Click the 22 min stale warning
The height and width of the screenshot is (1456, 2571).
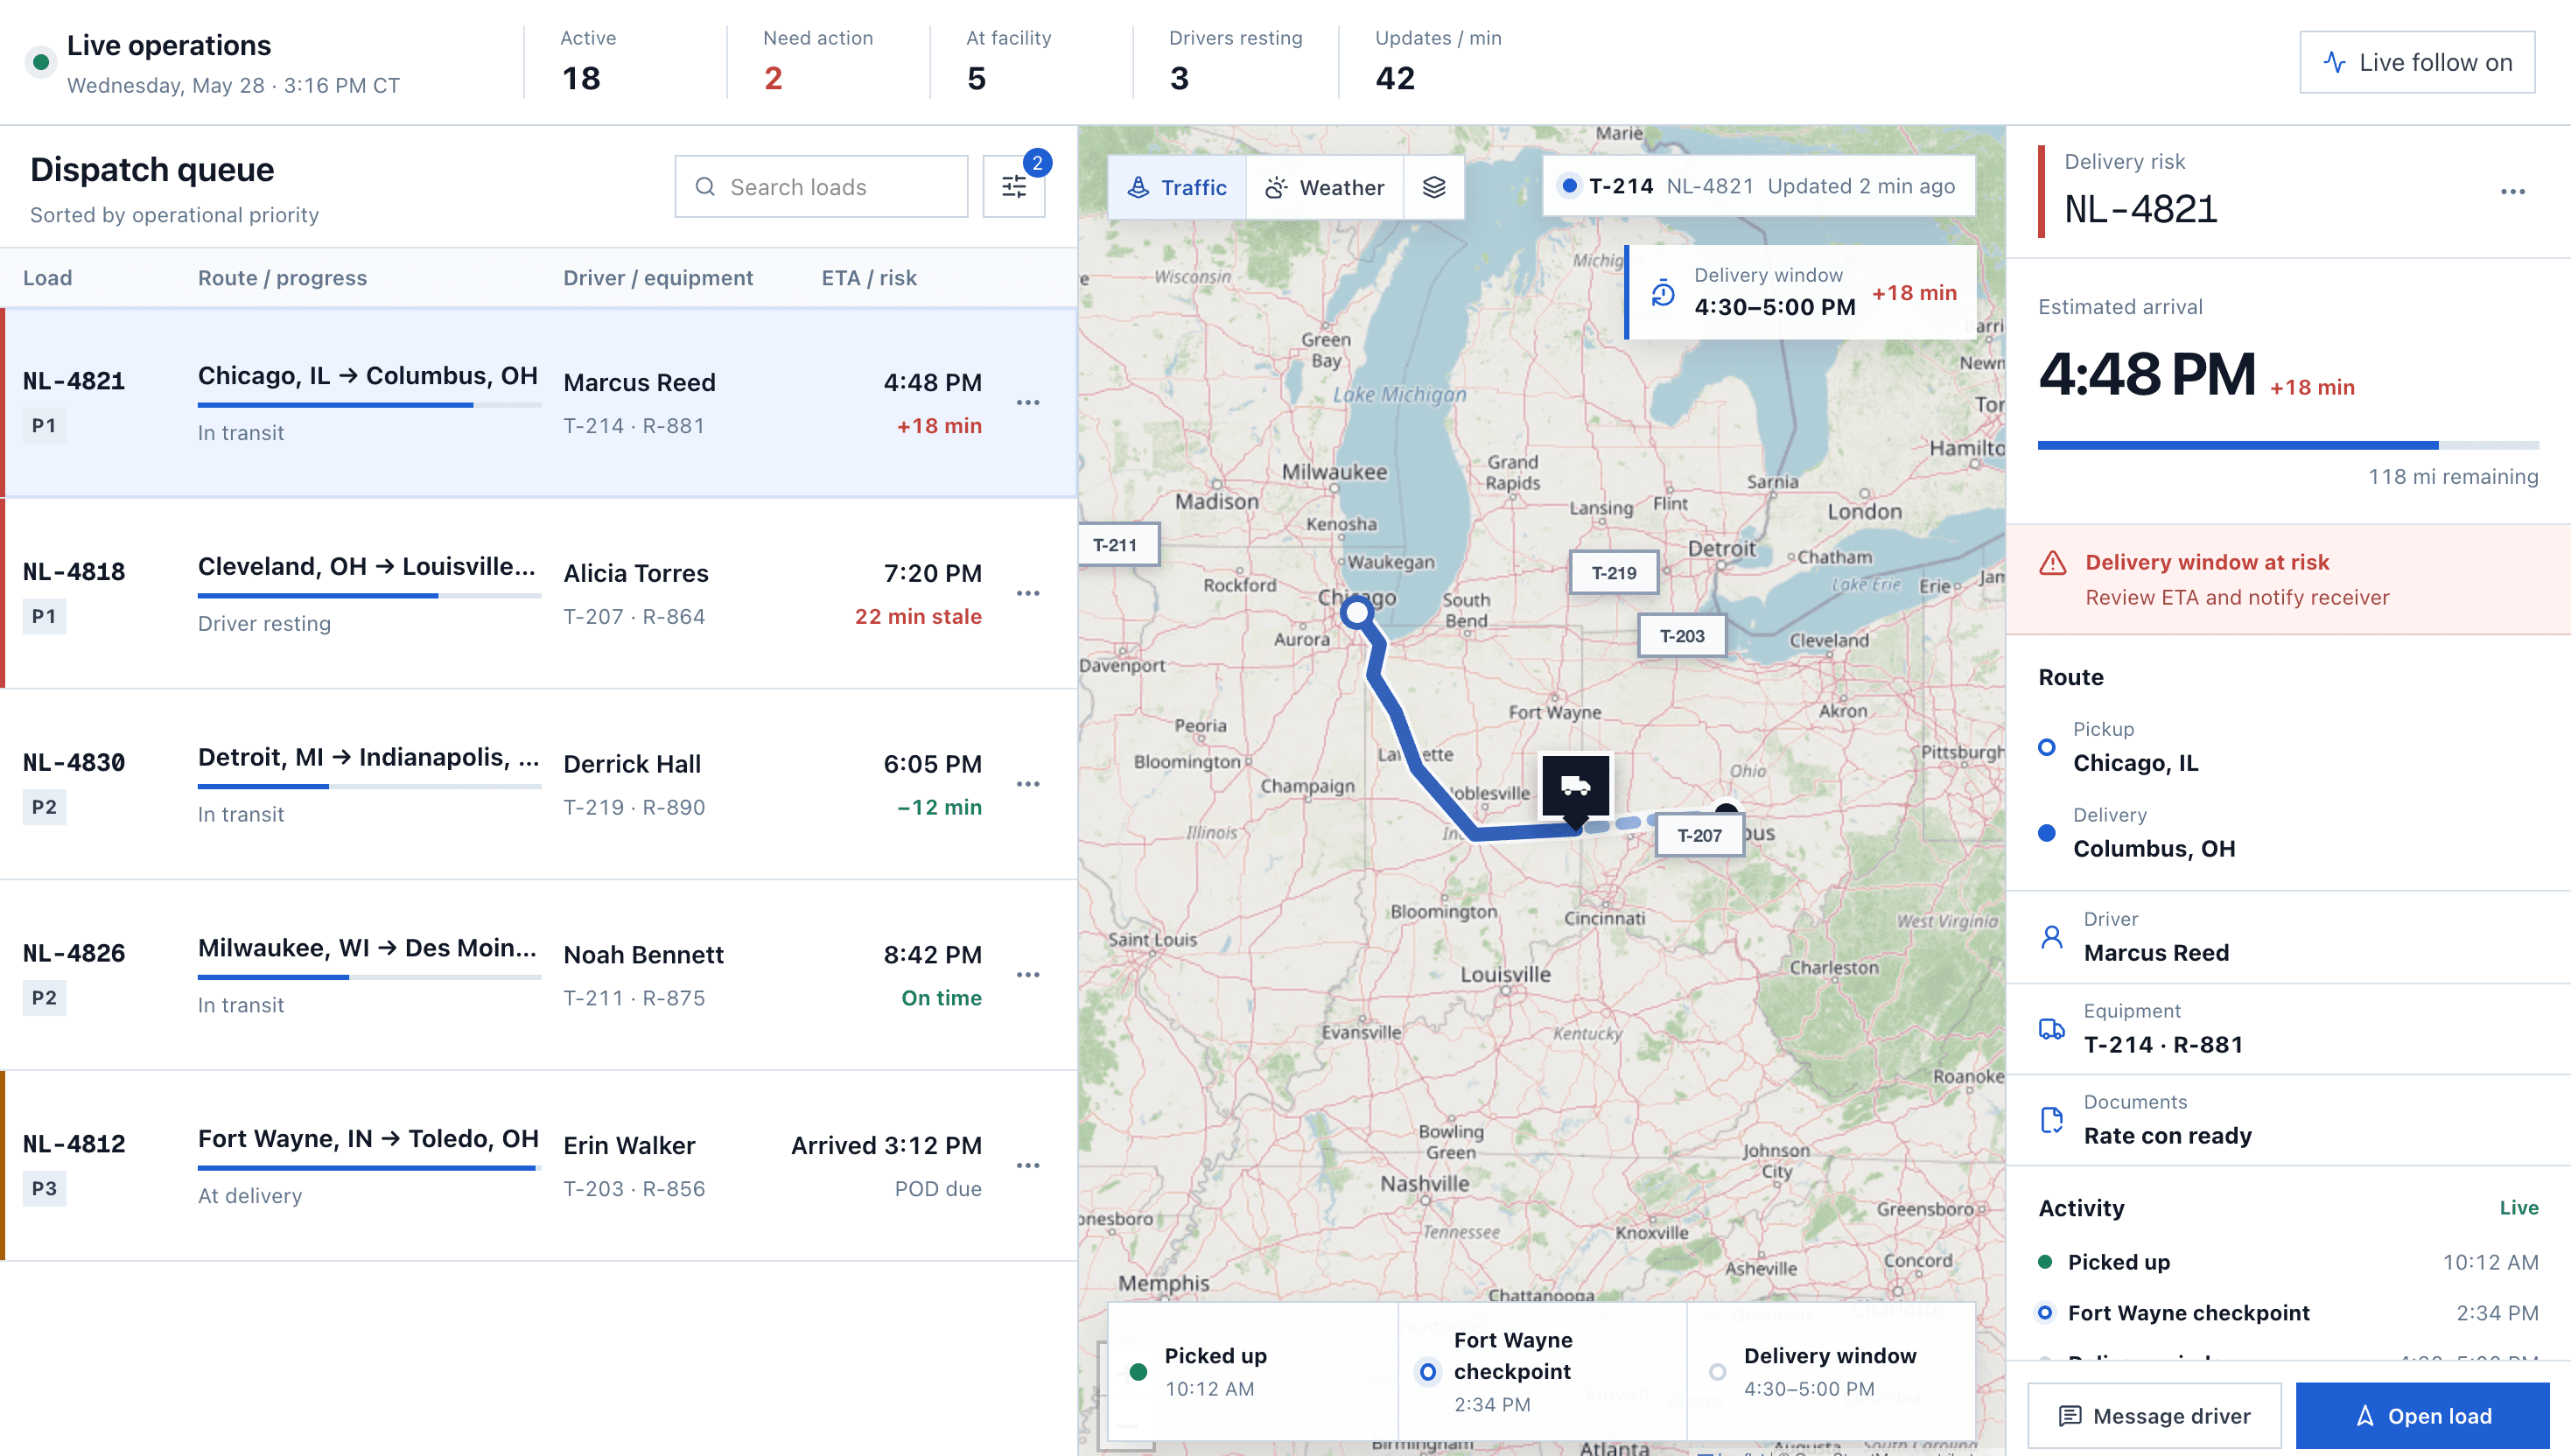(x=918, y=617)
